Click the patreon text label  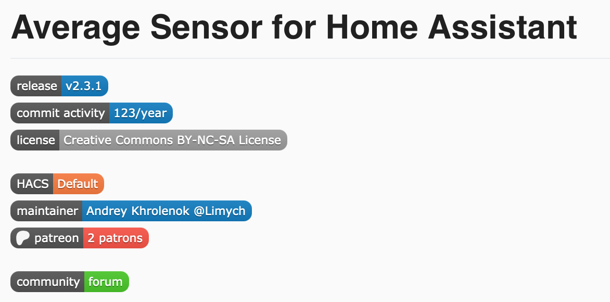coord(56,238)
